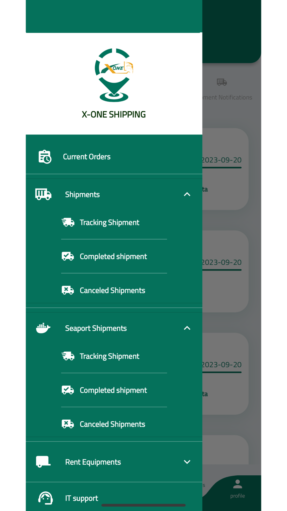Expand the Rent Equipments chevron
This screenshot has width=287, height=511.
pyautogui.click(x=187, y=462)
